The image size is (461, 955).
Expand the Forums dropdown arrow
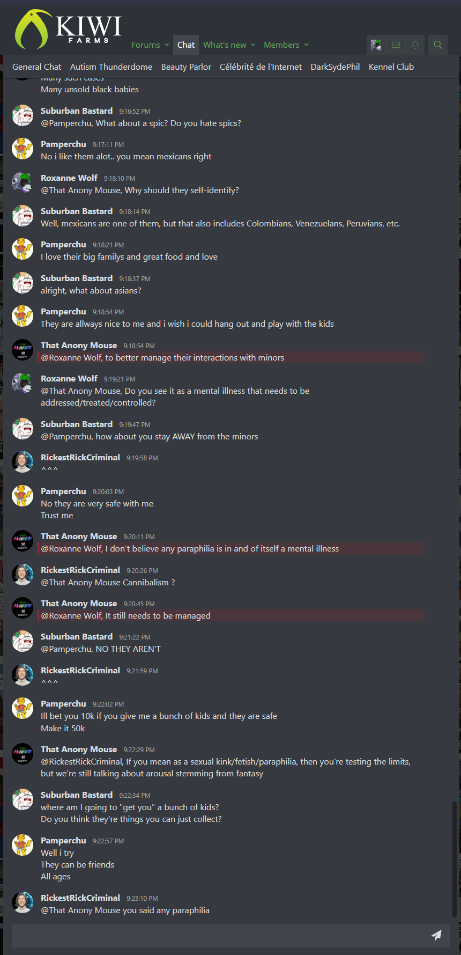coord(167,45)
